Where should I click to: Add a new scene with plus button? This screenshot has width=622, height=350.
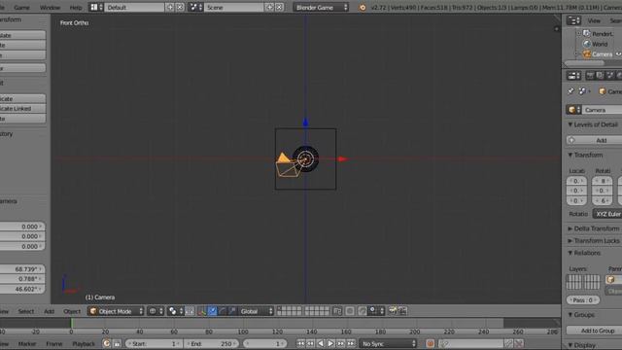269,7
